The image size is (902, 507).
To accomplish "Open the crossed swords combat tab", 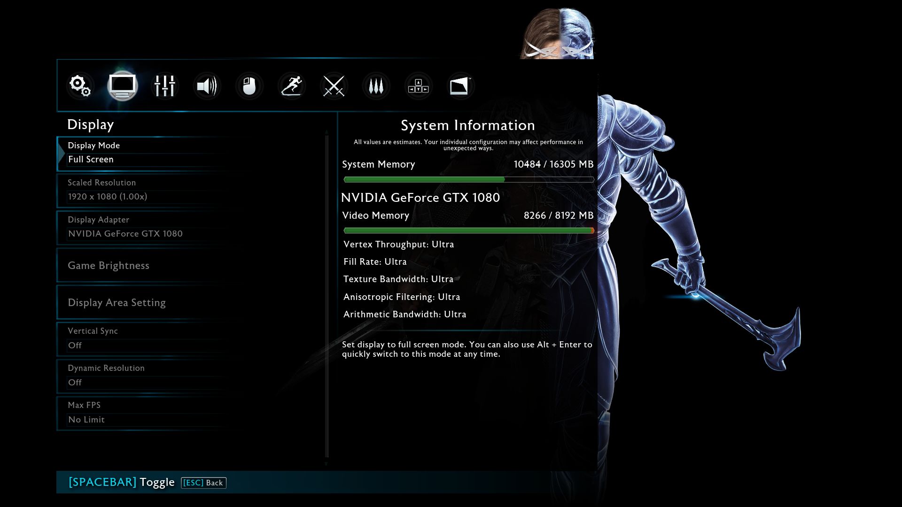I will (x=334, y=86).
